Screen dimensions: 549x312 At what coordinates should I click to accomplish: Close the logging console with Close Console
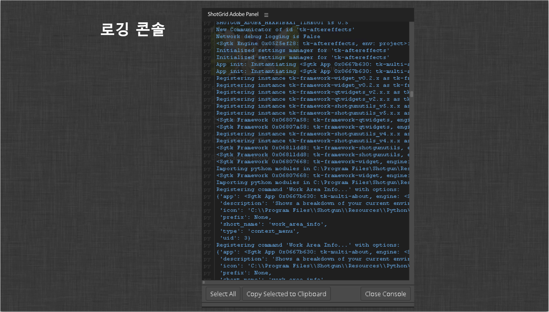pyautogui.click(x=385, y=294)
